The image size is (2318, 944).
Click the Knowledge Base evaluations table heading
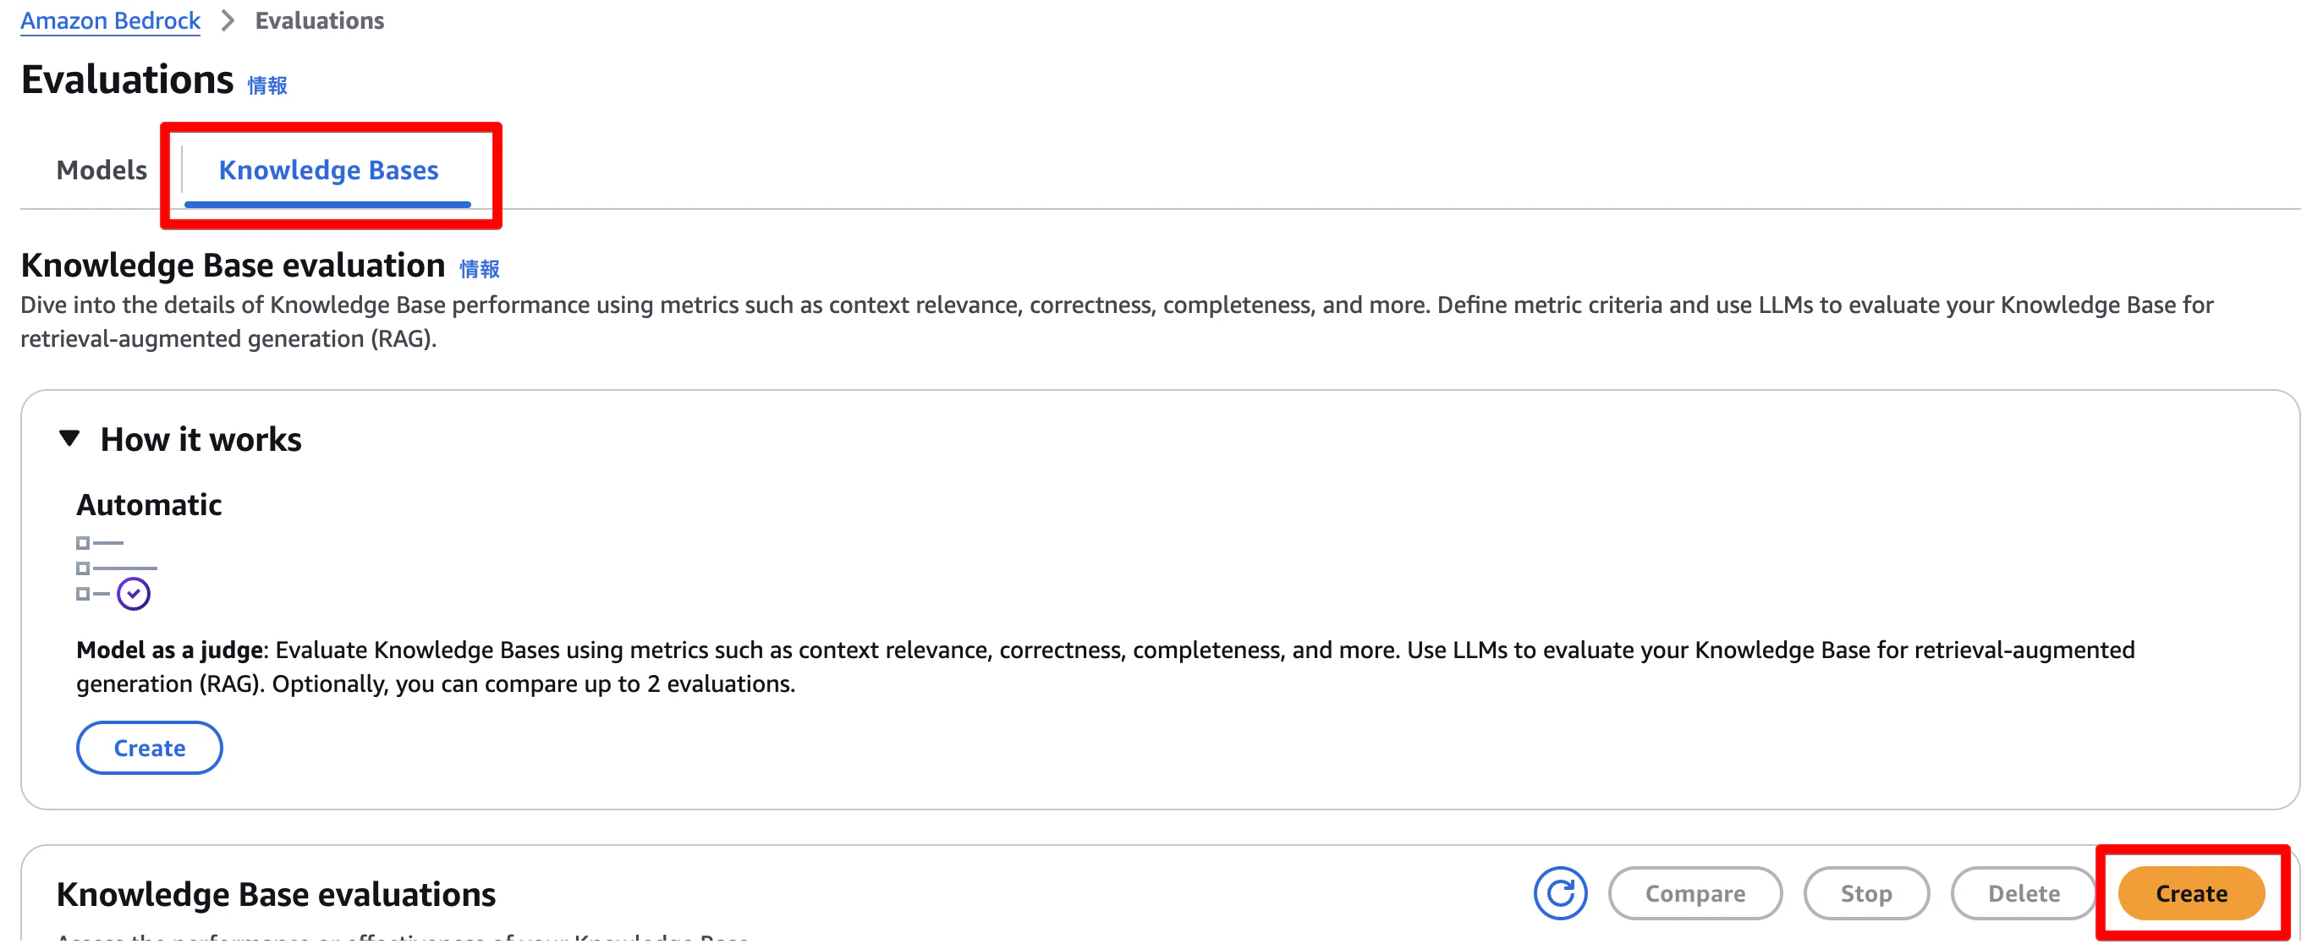(277, 893)
